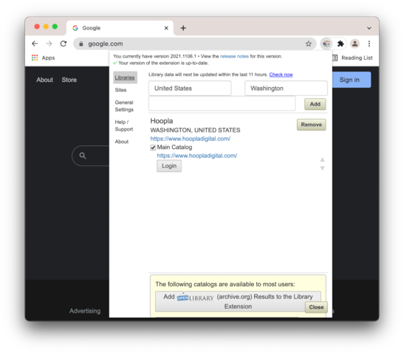Click the Hoopla Login button
This screenshot has width=404, height=354.
[169, 166]
